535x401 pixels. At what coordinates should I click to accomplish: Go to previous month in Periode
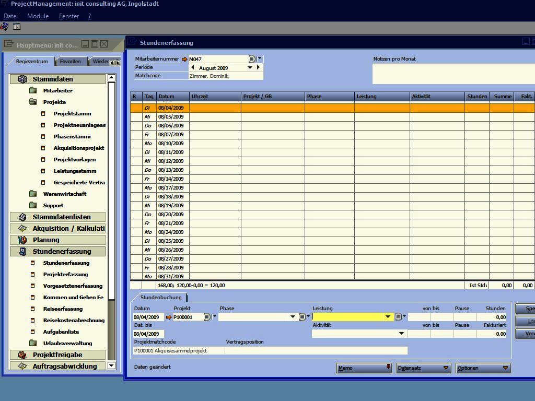point(192,67)
